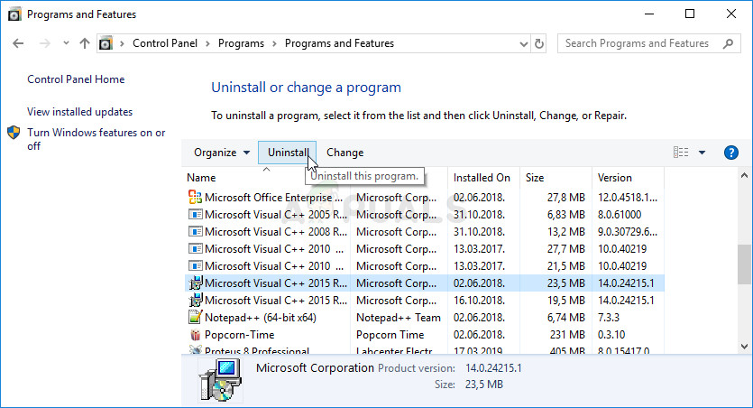Click the Search Programs and Features box
753x408 pixels.
[x=641, y=43]
